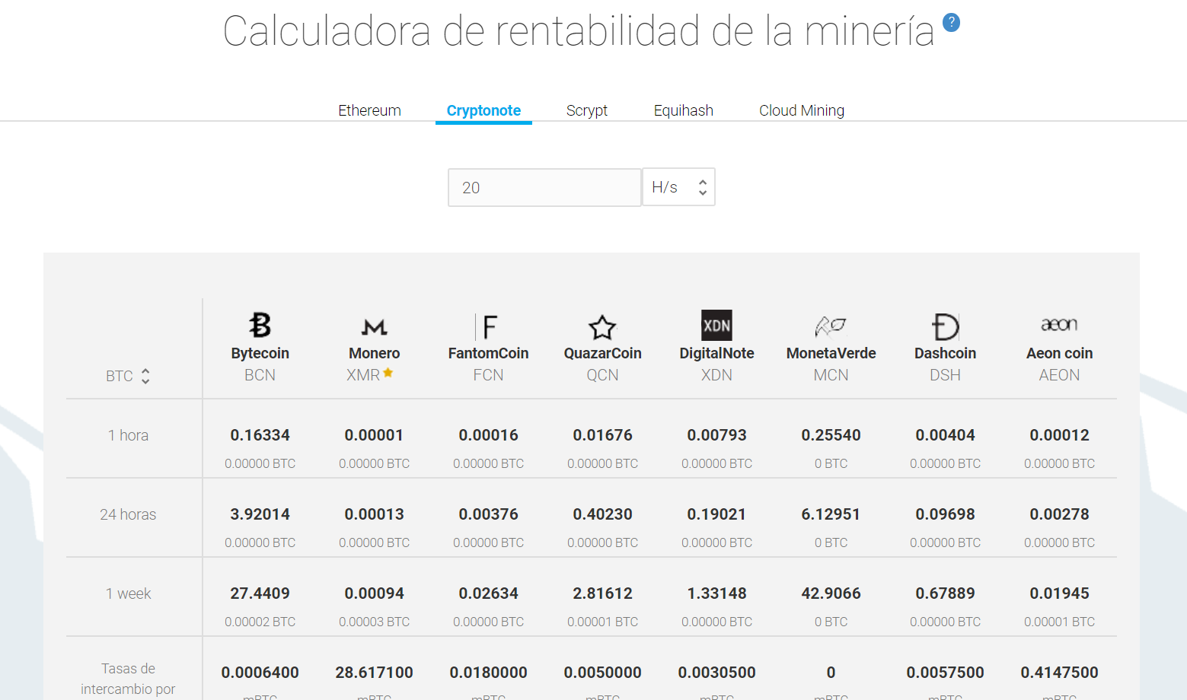Click the MonetaVerde coin name

[831, 353]
